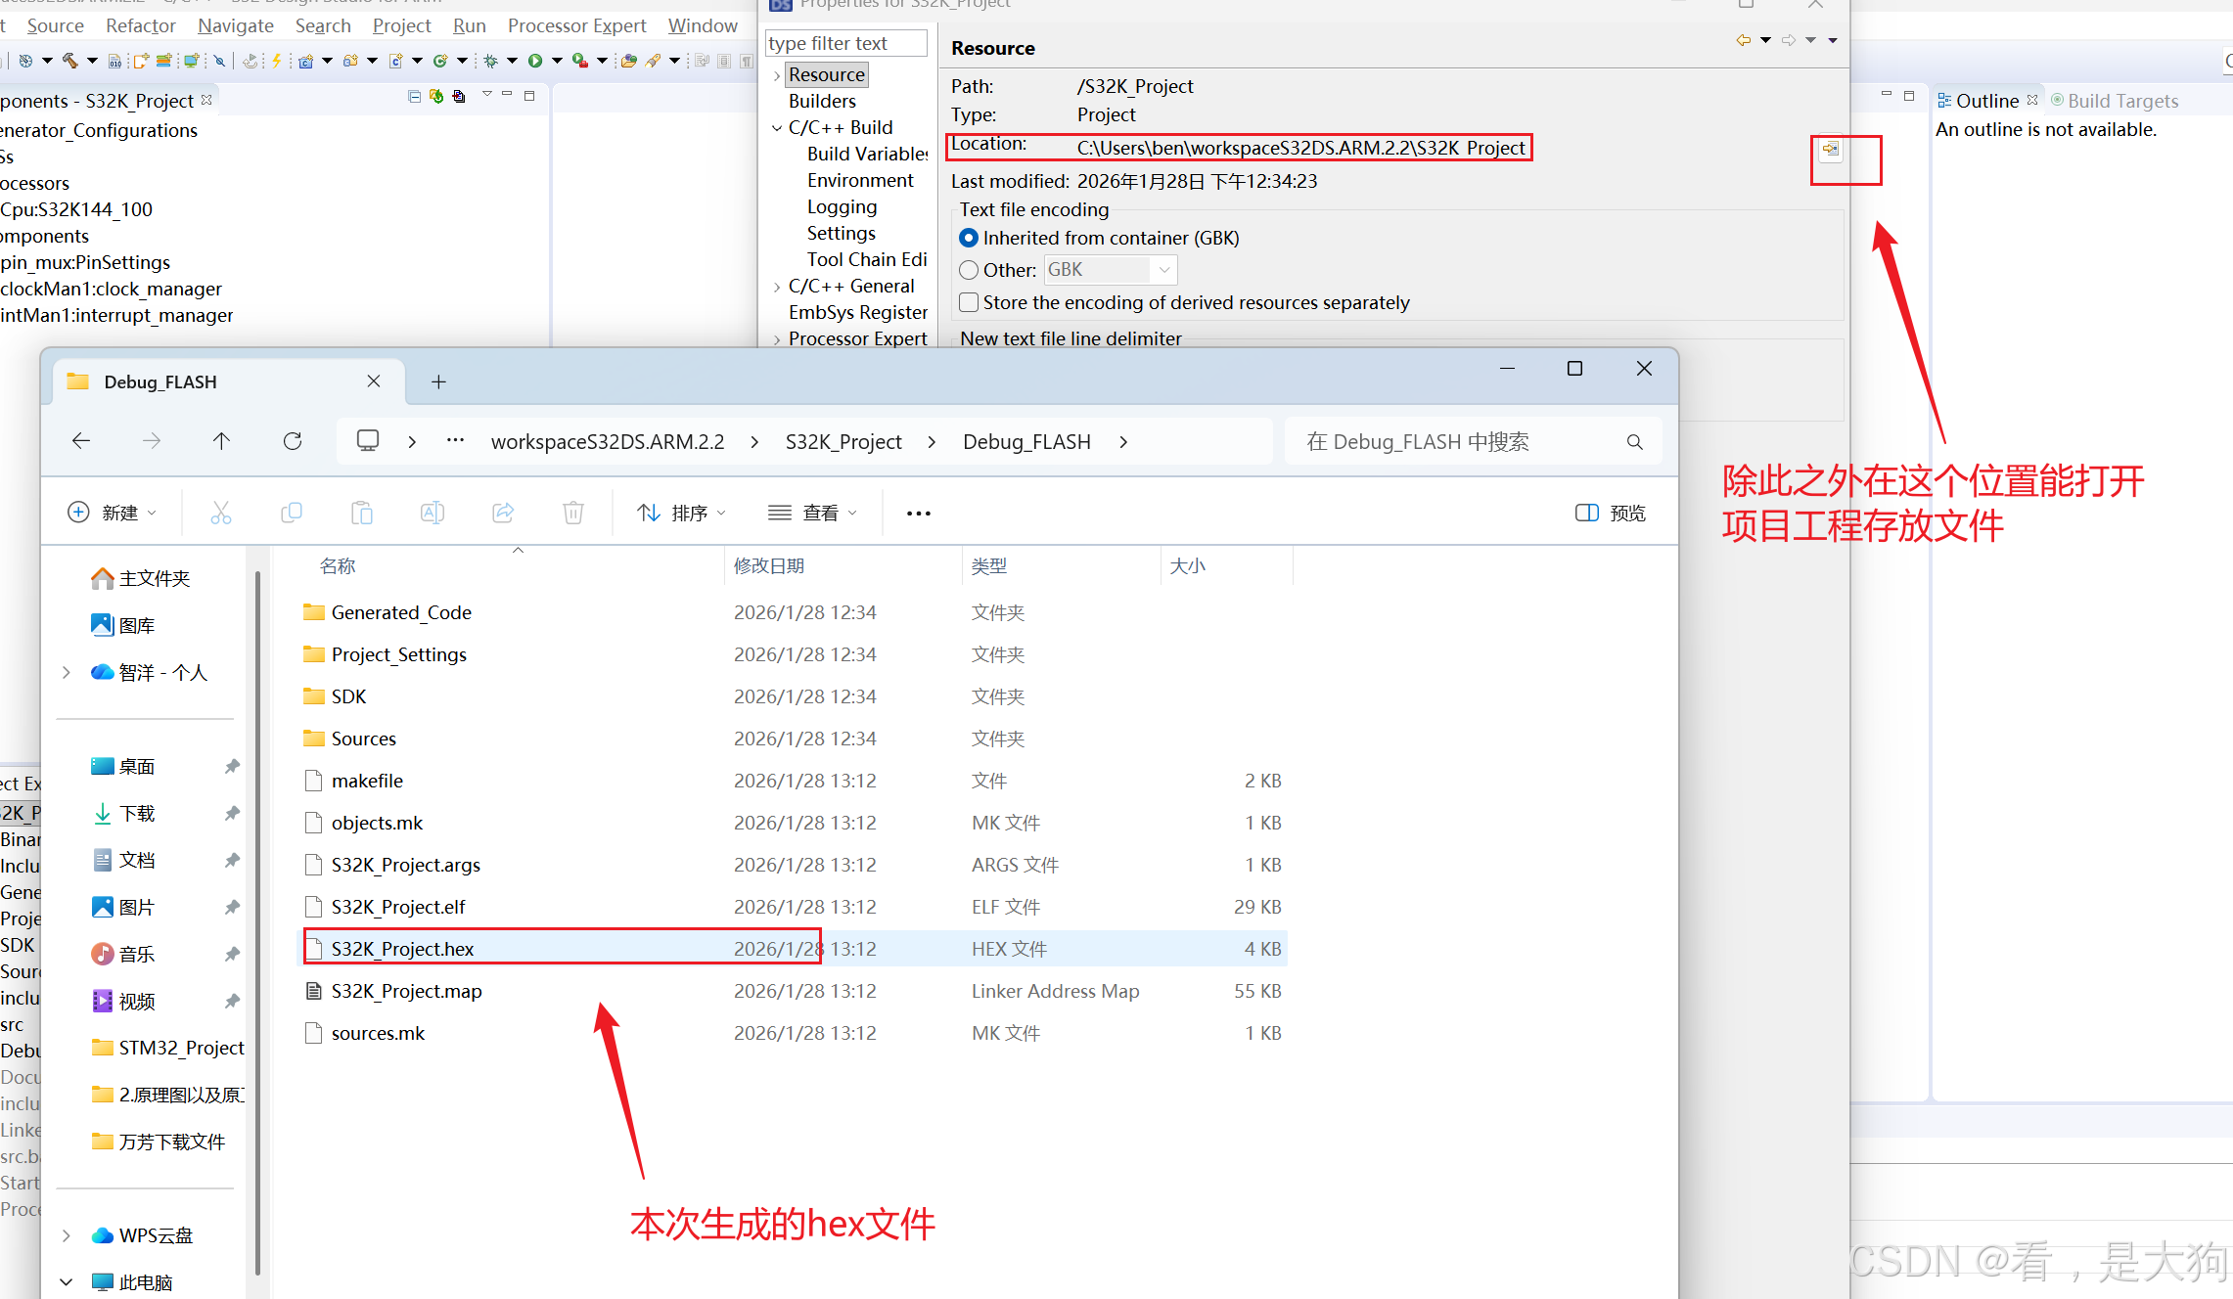Collapse the C/C++ Build tree node

tap(777, 128)
